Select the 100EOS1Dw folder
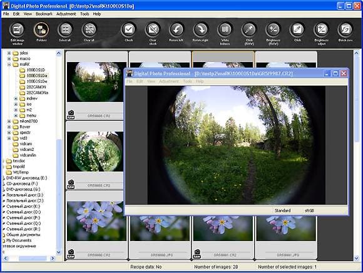 [36, 81]
